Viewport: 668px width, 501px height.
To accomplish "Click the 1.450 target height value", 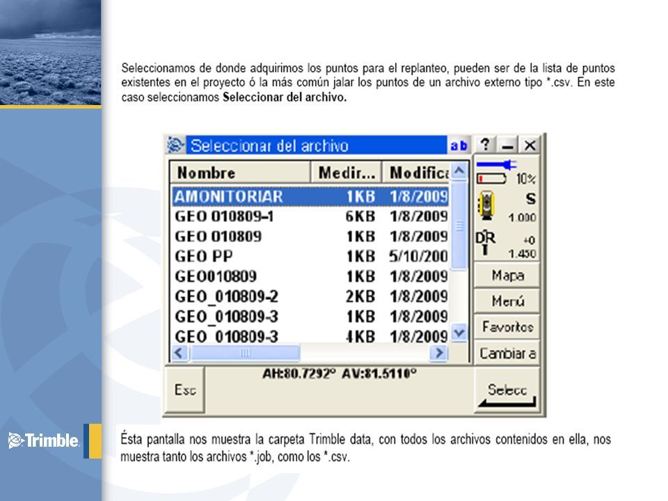I will 522,253.
